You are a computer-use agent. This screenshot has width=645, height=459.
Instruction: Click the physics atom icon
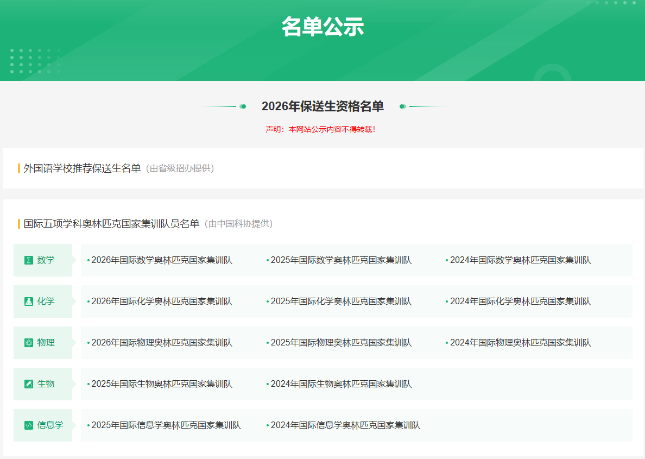[28, 343]
